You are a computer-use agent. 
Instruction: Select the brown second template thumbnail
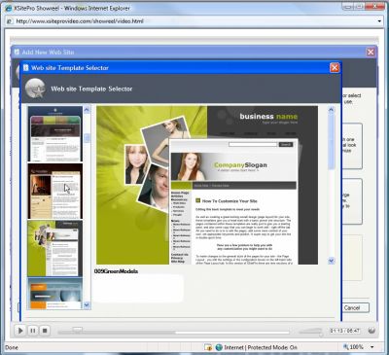click(x=55, y=191)
